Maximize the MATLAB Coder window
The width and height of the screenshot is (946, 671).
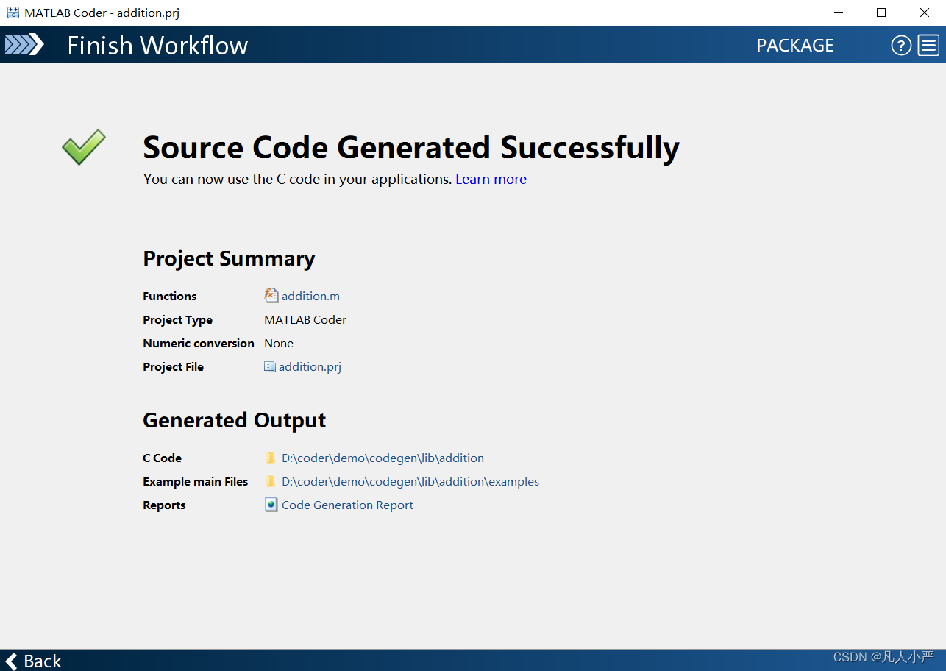pos(881,13)
